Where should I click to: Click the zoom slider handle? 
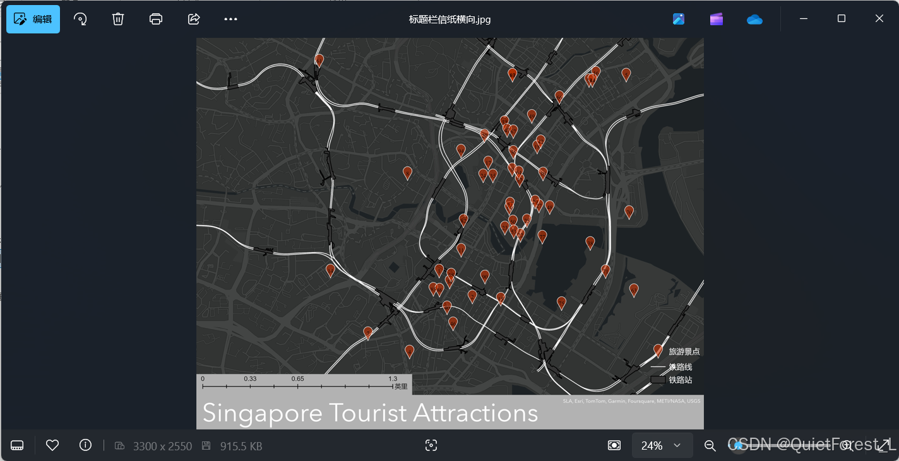pos(738,445)
